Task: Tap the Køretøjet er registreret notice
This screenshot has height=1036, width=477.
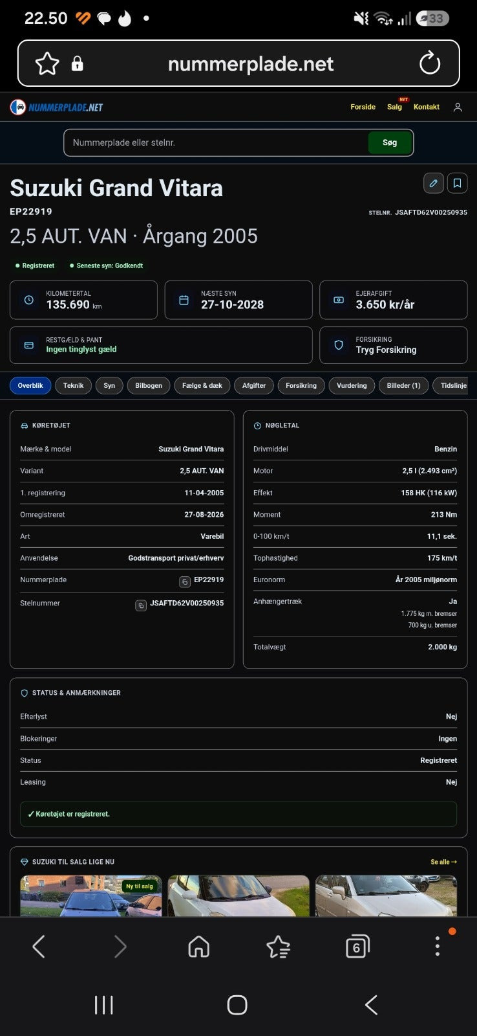Action: click(238, 814)
